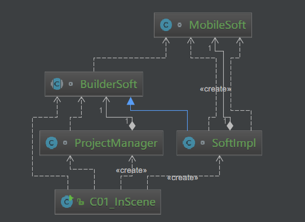Select the MobileSoft class node
Screen dimensions: 305x222
203,25
